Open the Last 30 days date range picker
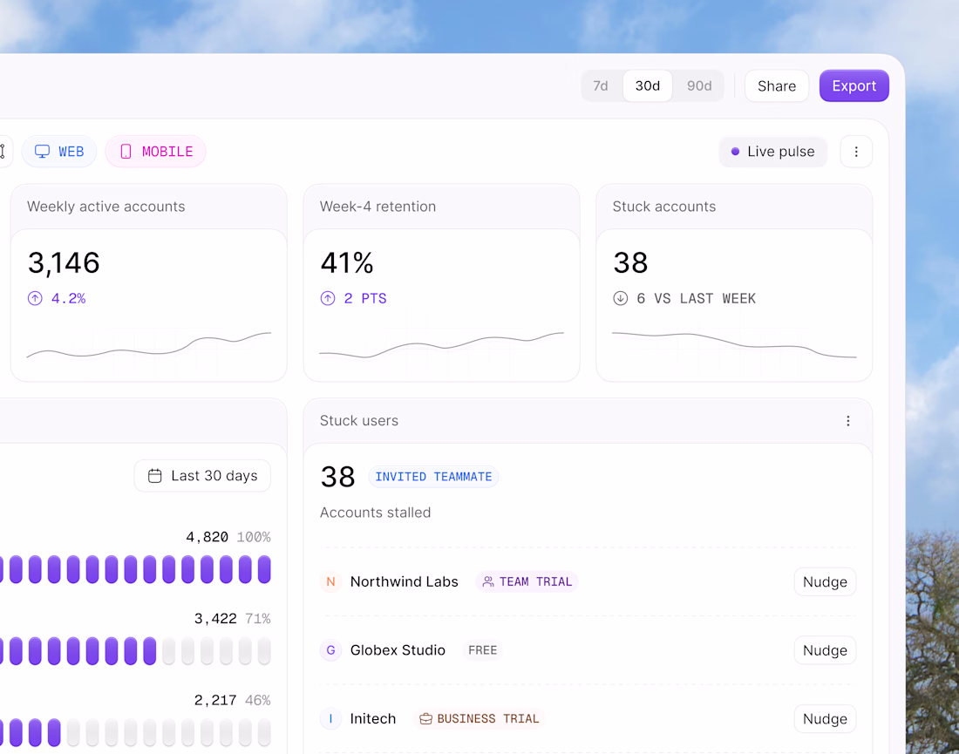 pos(202,476)
